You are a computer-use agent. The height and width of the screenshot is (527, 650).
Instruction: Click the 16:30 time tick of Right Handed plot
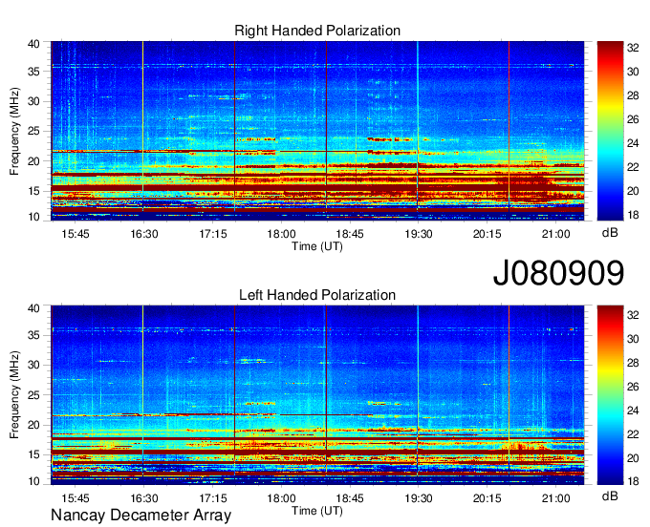[143, 234]
